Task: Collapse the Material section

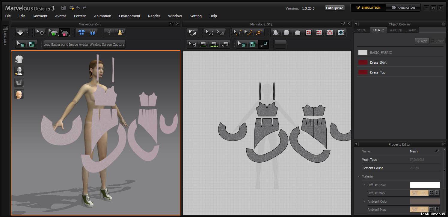Action: click(358, 176)
